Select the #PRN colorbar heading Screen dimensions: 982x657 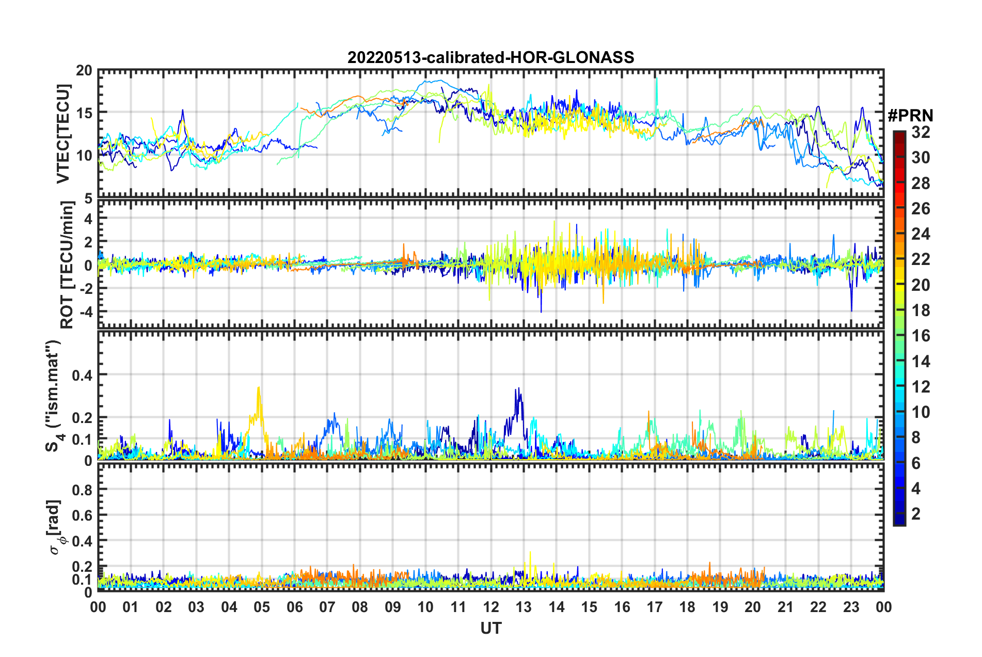[910, 116]
